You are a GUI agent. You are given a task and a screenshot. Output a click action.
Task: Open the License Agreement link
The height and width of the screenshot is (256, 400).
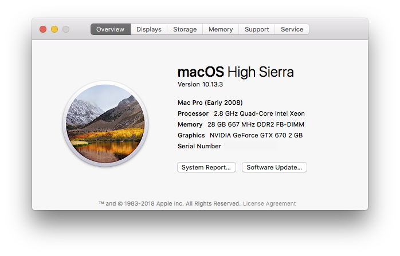point(269,203)
